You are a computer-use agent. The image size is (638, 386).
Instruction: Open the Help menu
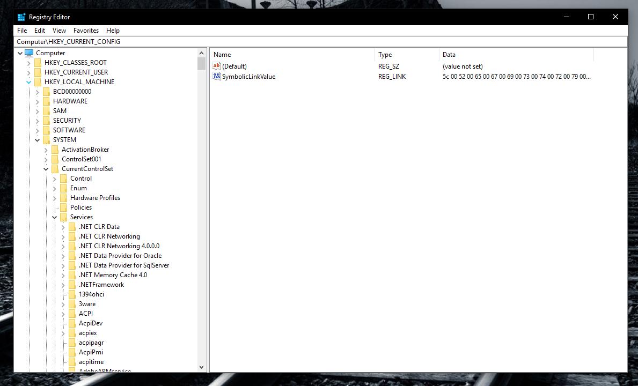tap(113, 31)
